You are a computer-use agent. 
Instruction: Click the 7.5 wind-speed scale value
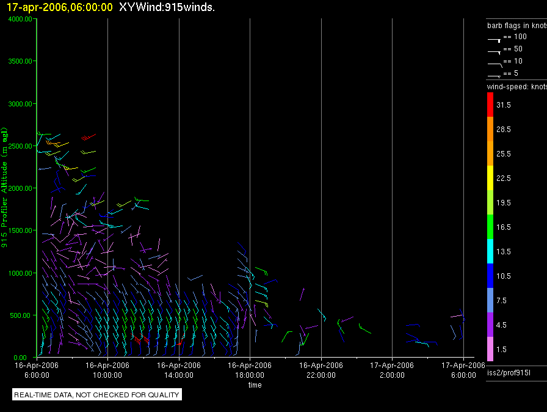pyautogui.click(x=501, y=301)
